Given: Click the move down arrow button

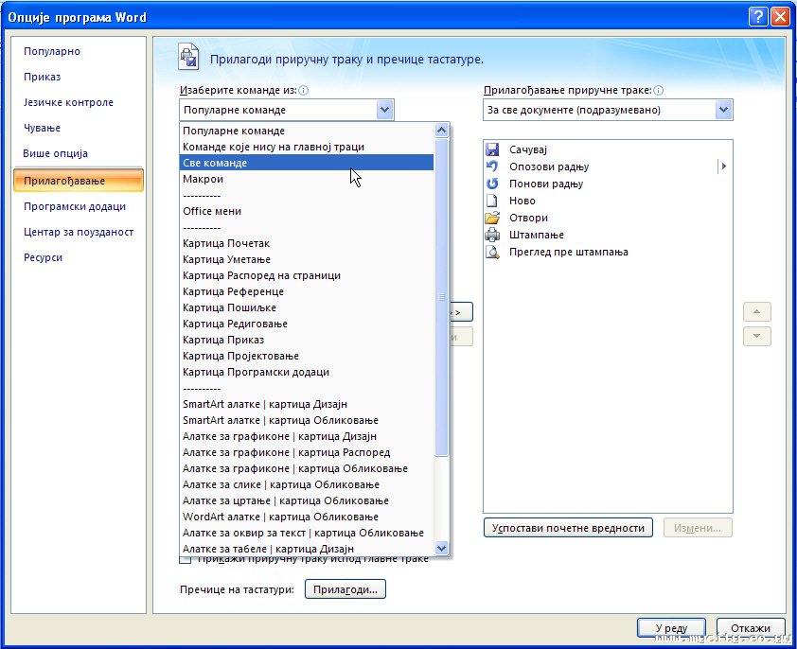Looking at the screenshot, I should pyautogui.click(x=757, y=336).
